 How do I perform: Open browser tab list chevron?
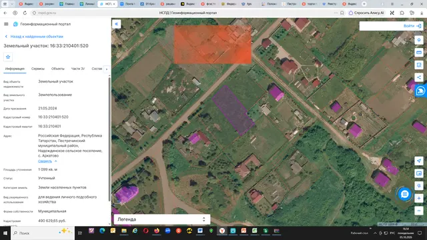click(x=12, y=4)
